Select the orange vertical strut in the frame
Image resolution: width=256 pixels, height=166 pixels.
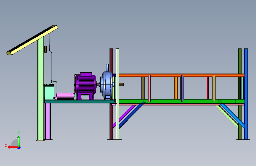click(x=176, y=88)
